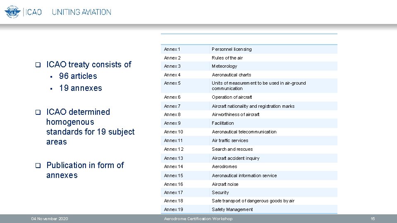Viewport: 397px width, 223px height.
Task: Click the 'Air traffic services' cell
Action: pos(273,140)
